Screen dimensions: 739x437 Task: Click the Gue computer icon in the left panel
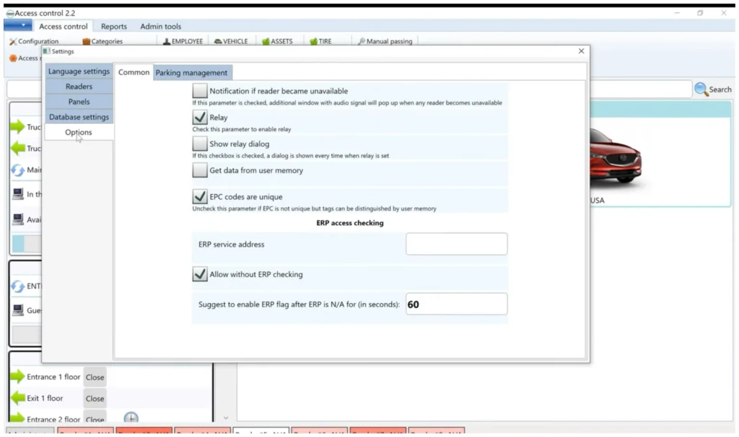18,310
